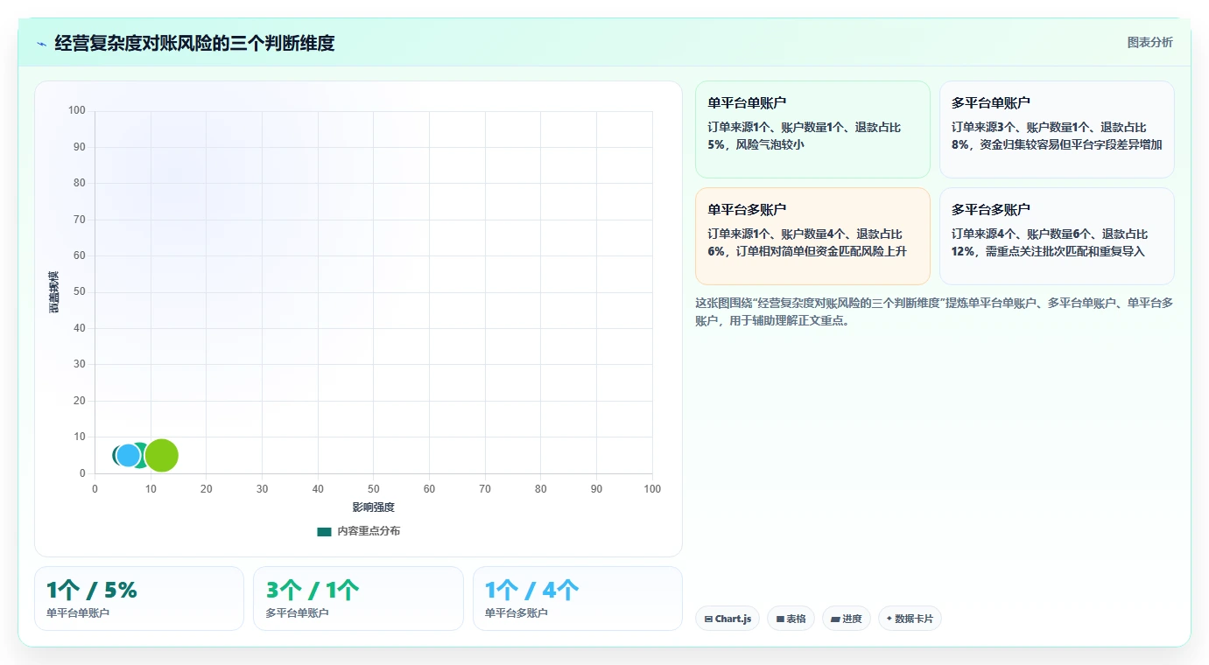This screenshot has height=665, width=1209.
Task: Click 订单来源3个 text in 多平台单账户 card
Action: coord(984,128)
